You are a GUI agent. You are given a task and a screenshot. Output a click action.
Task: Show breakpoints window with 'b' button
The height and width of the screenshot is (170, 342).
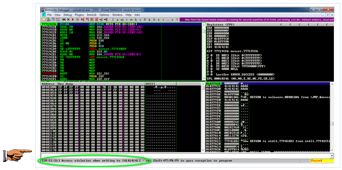pyautogui.click(x=154, y=19)
